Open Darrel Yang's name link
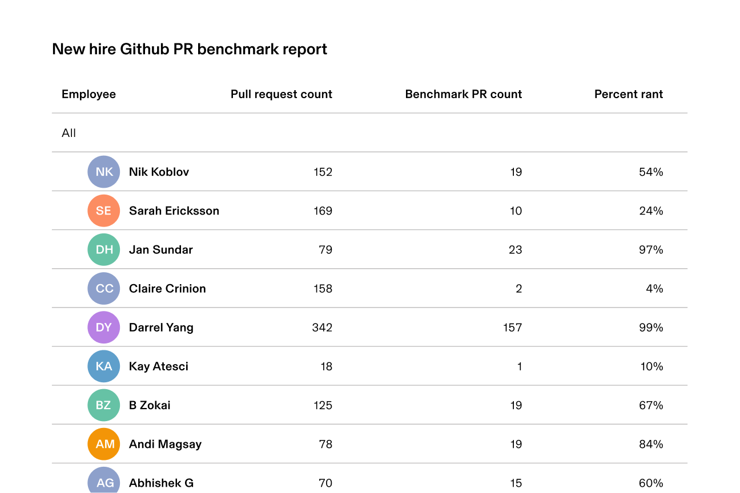The width and height of the screenshot is (740, 493). pyautogui.click(x=161, y=328)
